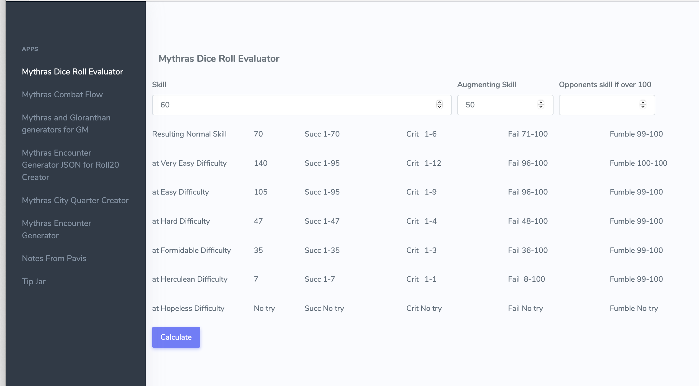Click the Mythras Dice Roll Evaluator heading
The image size is (699, 386).
[x=219, y=59]
